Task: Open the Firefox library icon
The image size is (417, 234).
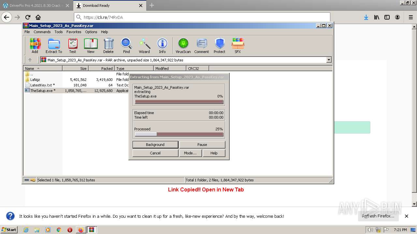Action: pyautogui.click(x=377, y=17)
